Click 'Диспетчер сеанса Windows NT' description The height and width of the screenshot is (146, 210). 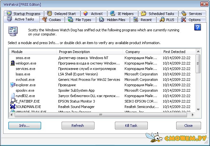point(83,58)
